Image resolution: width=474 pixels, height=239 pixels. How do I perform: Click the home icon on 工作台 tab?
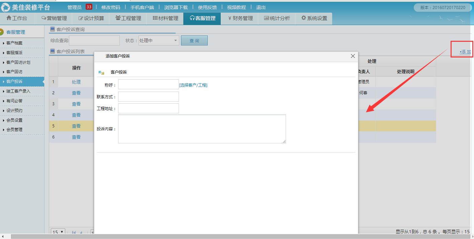[x=9, y=18]
